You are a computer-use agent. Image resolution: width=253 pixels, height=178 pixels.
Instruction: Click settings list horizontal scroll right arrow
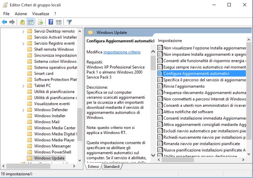coord(243,160)
